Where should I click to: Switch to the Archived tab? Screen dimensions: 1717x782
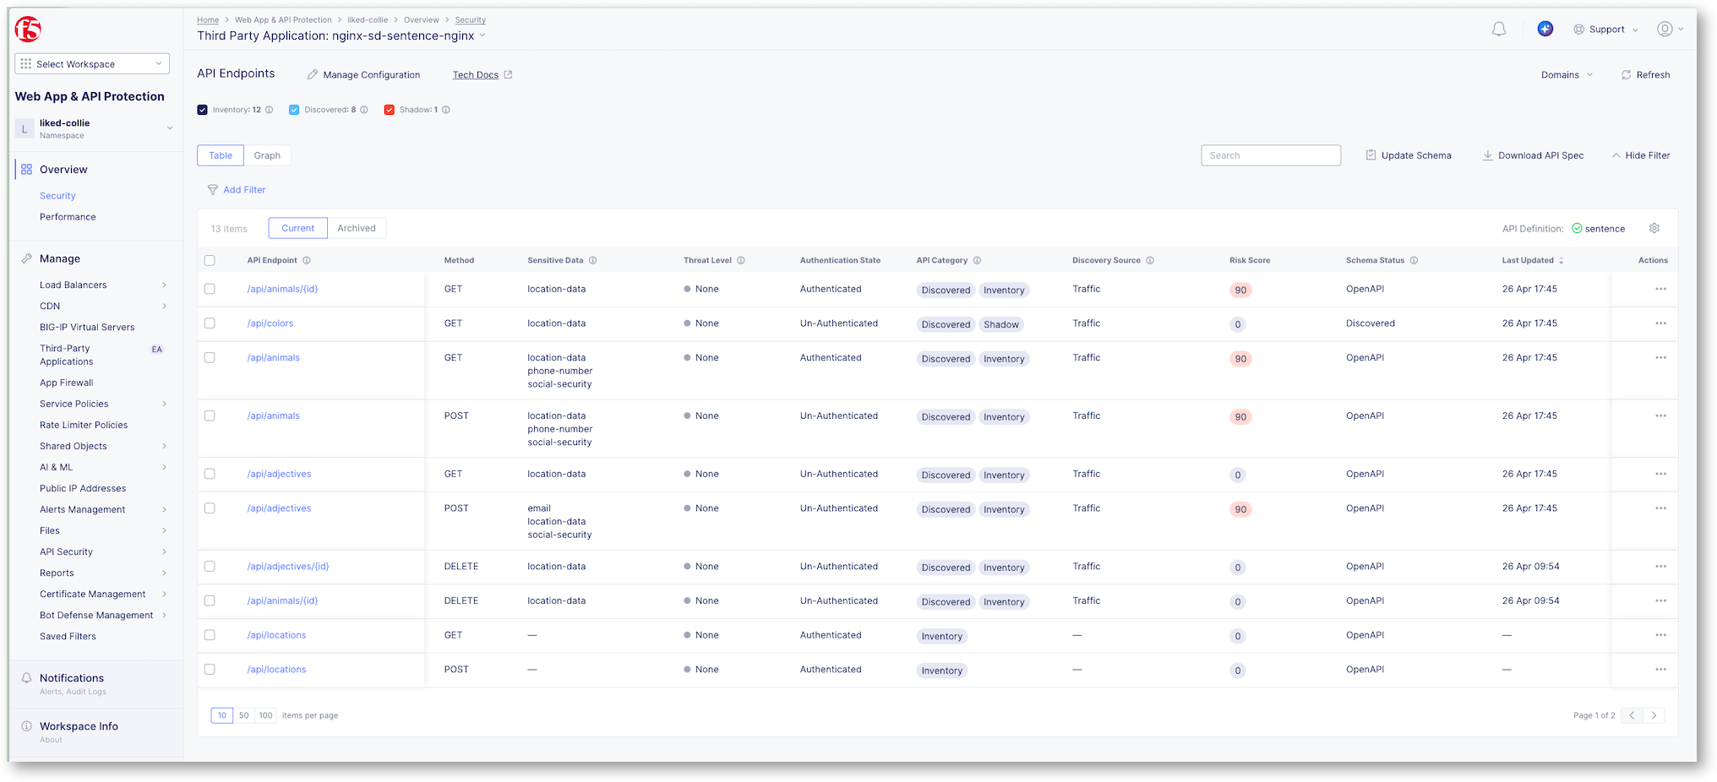point(357,228)
